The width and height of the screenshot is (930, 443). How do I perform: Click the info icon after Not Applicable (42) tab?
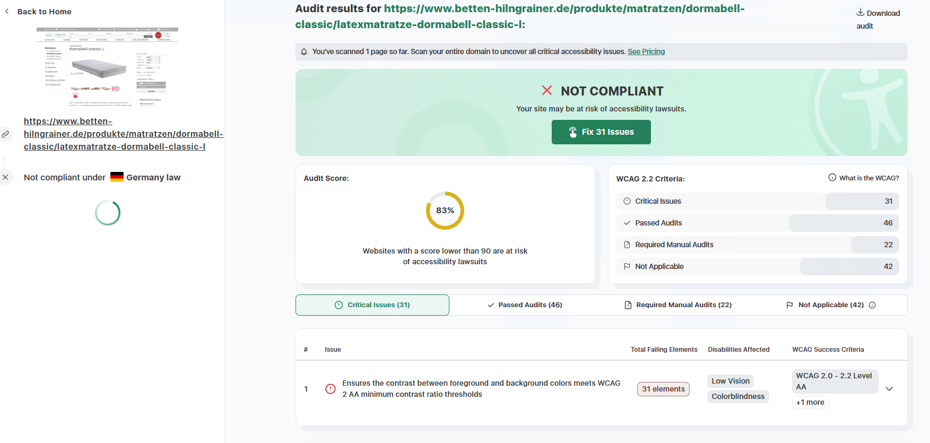(x=872, y=305)
